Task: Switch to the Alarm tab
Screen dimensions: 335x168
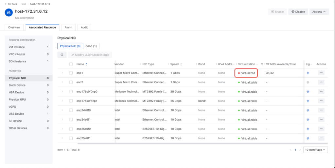Action: point(68,27)
